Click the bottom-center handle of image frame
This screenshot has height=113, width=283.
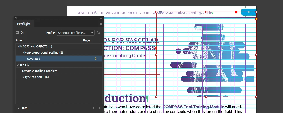[206, 97]
